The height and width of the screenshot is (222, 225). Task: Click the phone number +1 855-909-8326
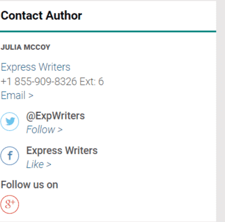(x=39, y=81)
